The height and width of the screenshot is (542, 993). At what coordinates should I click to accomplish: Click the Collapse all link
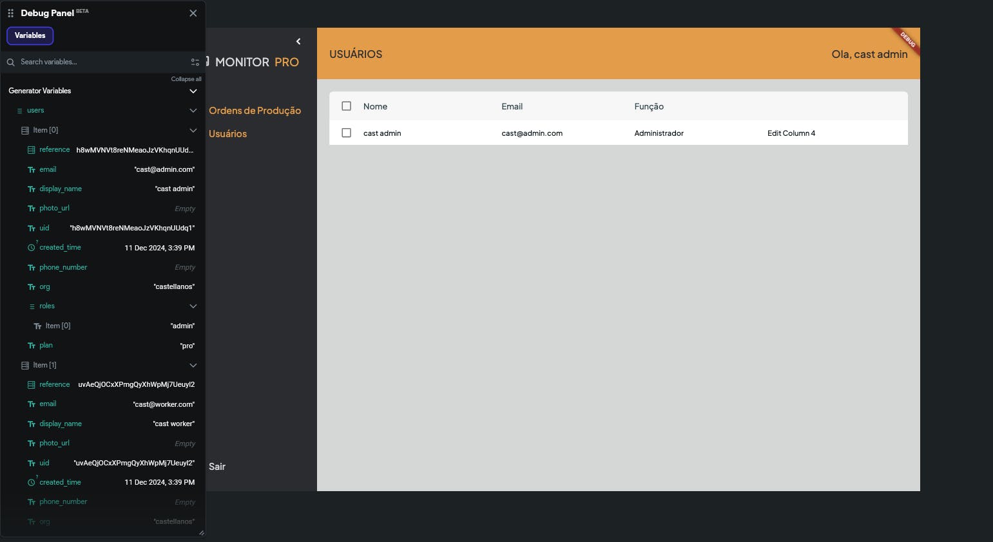click(x=186, y=79)
